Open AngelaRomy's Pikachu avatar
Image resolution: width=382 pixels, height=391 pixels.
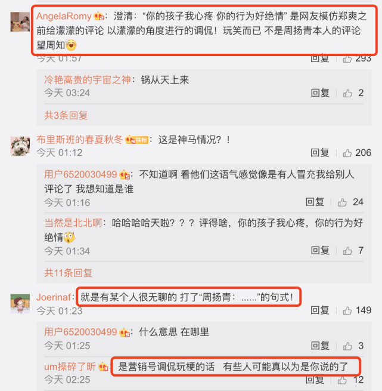pyautogui.click(x=20, y=21)
